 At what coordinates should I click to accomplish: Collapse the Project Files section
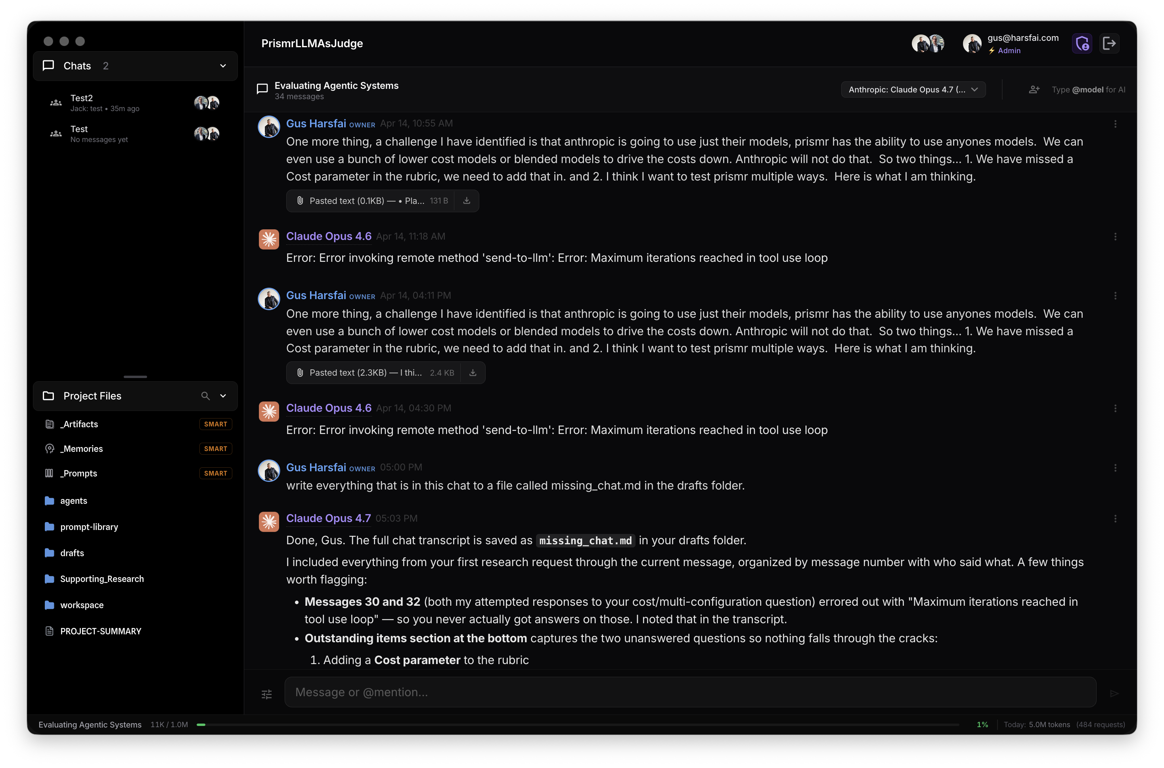coord(223,396)
